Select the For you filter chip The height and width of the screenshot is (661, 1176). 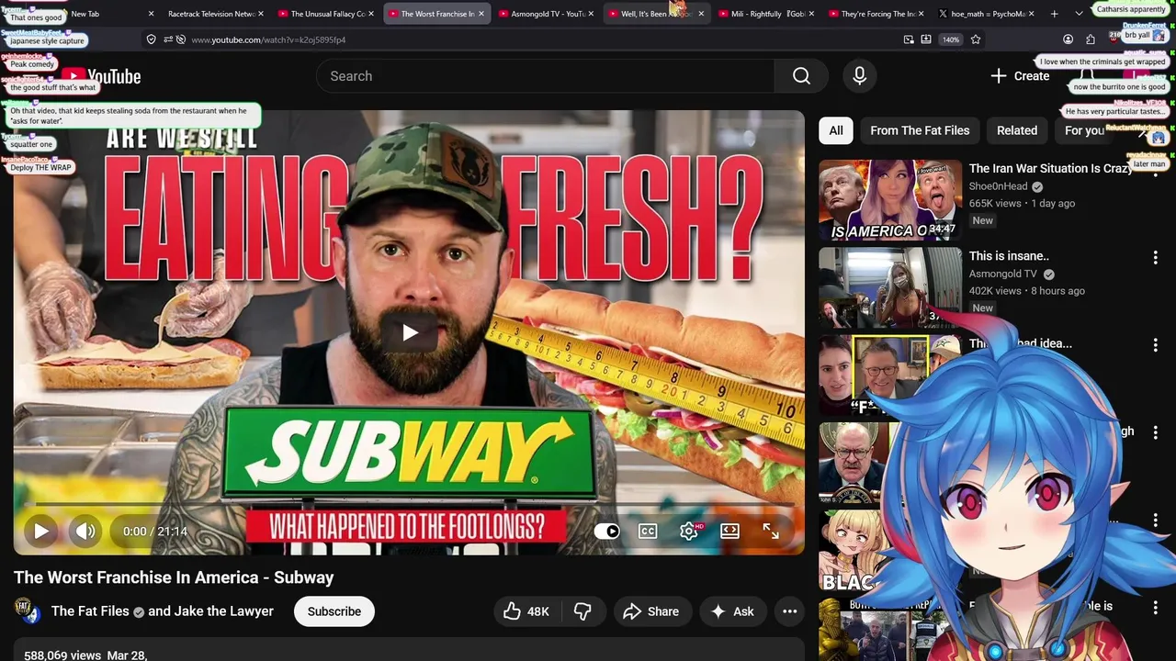(x=1084, y=130)
